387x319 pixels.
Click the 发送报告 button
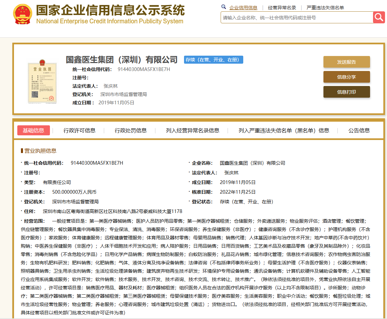(x=346, y=62)
